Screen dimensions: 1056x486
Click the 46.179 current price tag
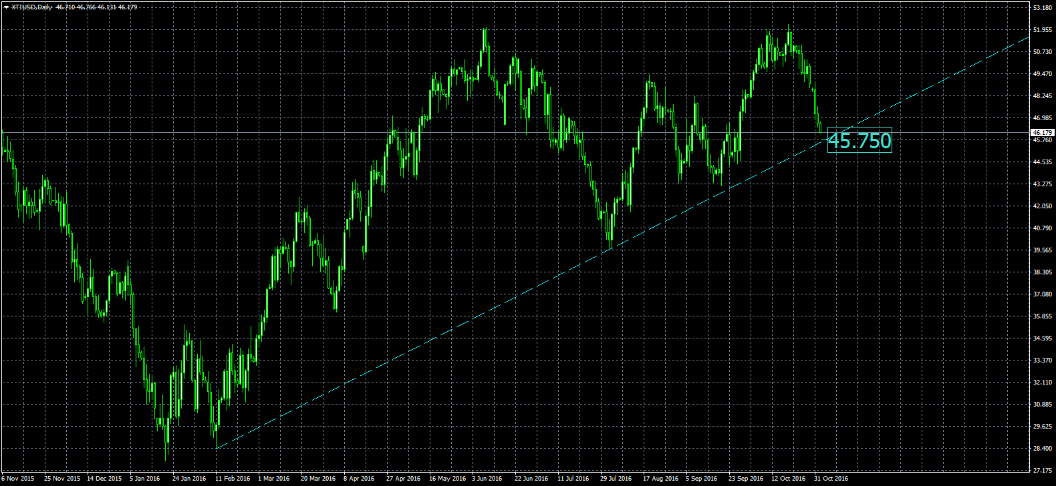(x=1043, y=133)
